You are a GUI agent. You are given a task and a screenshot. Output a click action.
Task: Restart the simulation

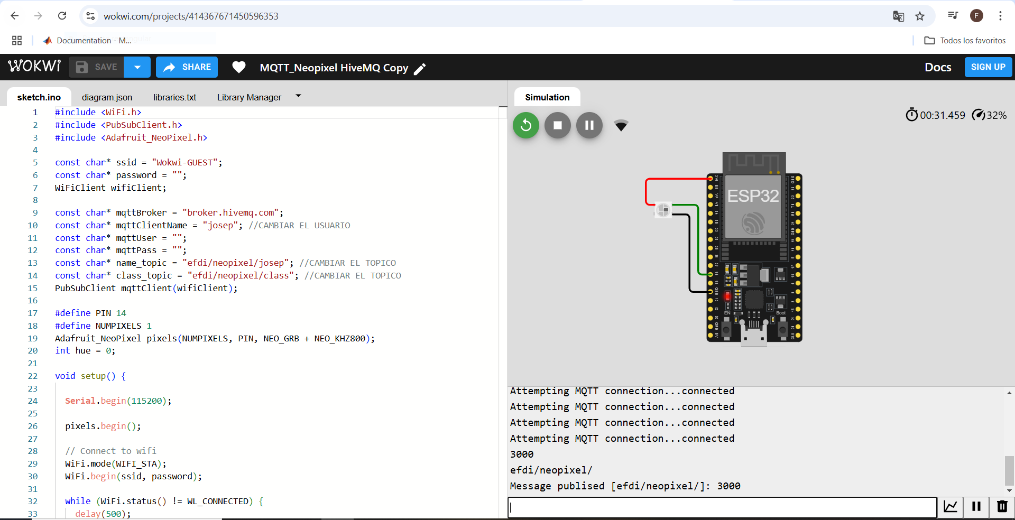click(x=526, y=125)
